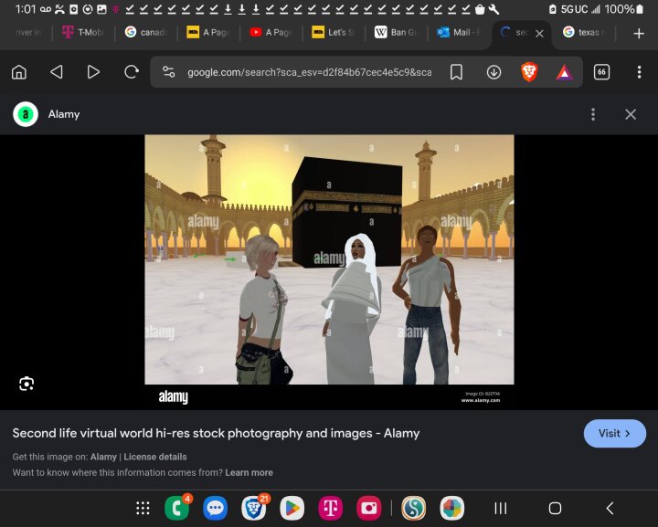The width and height of the screenshot is (658, 527).
Task: Open image viewer three-dot options
Action: (x=593, y=114)
